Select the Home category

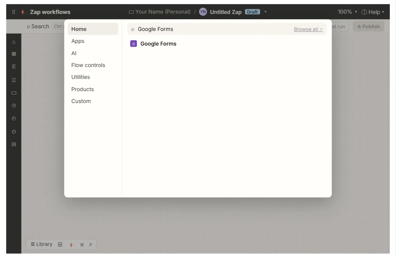pos(93,29)
